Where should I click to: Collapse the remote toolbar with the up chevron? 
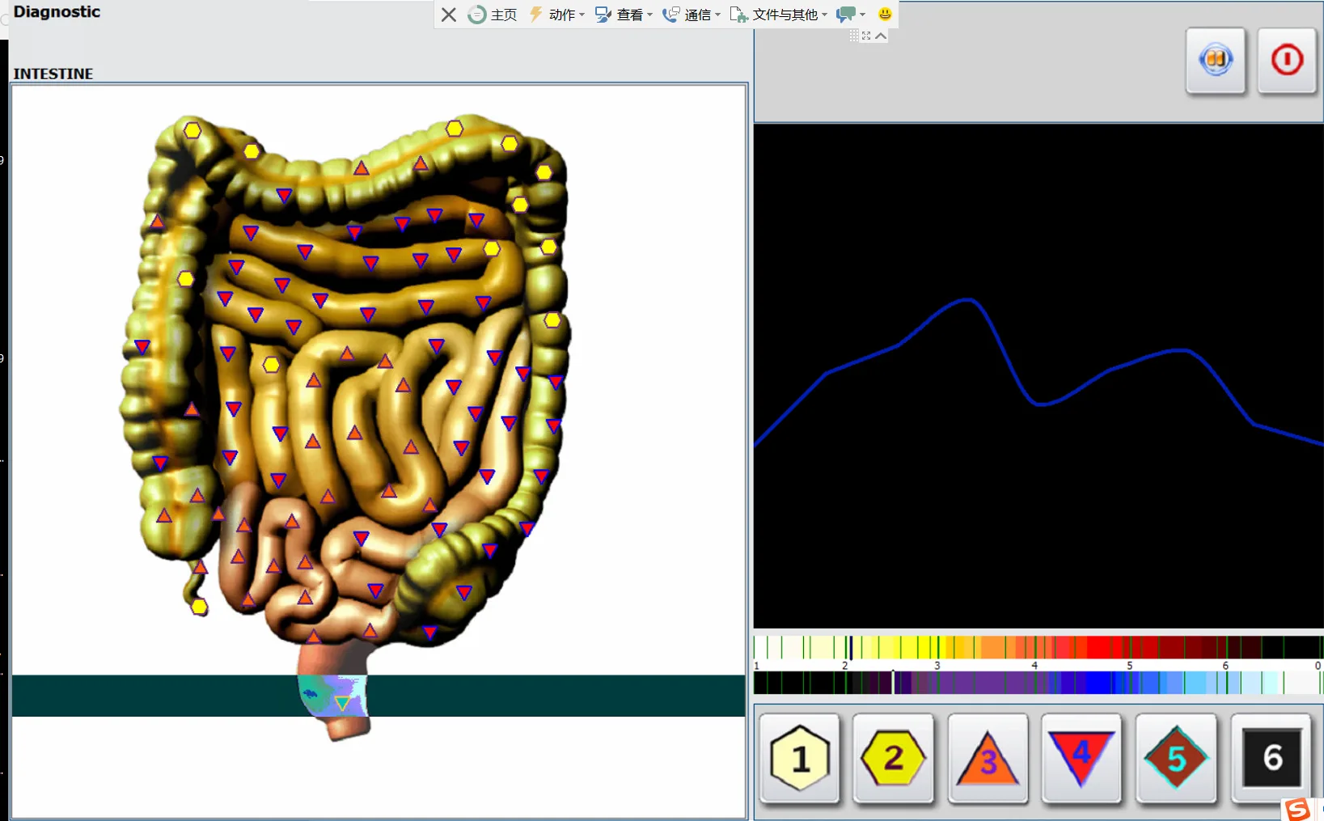click(x=881, y=36)
